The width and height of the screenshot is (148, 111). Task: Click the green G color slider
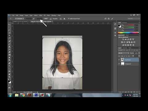click(x=129, y=27)
